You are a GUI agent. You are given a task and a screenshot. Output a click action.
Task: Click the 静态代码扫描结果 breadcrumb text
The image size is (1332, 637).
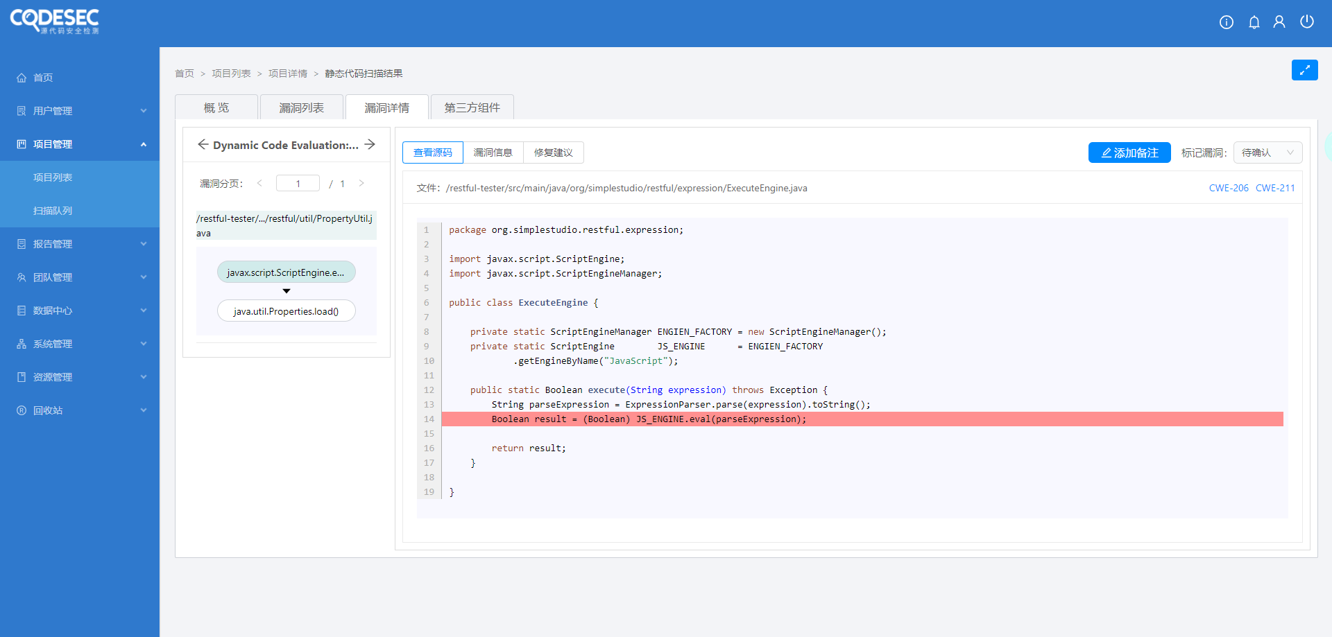pyautogui.click(x=364, y=73)
